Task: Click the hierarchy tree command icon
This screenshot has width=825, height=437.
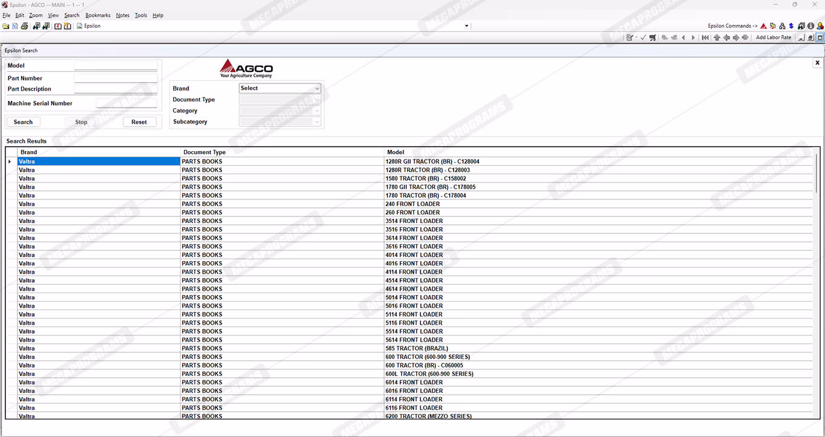Action: coord(782,26)
